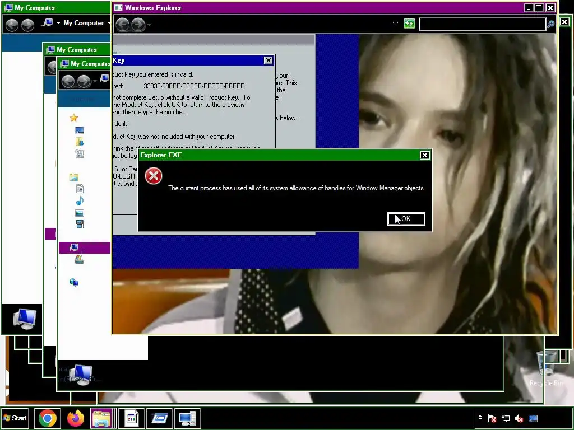This screenshot has height=430, width=574.
Task: Select Videos library filmstrip icon
Action: tap(80, 224)
